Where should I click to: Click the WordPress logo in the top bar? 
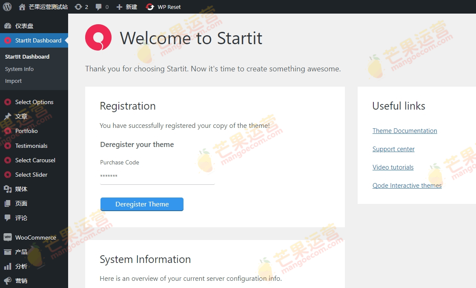click(7, 7)
